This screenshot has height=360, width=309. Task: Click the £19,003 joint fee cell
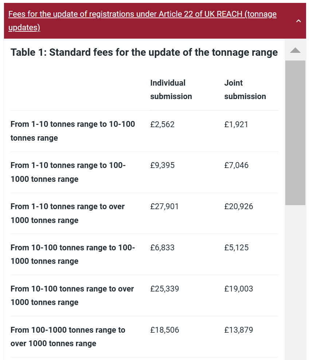239,289
